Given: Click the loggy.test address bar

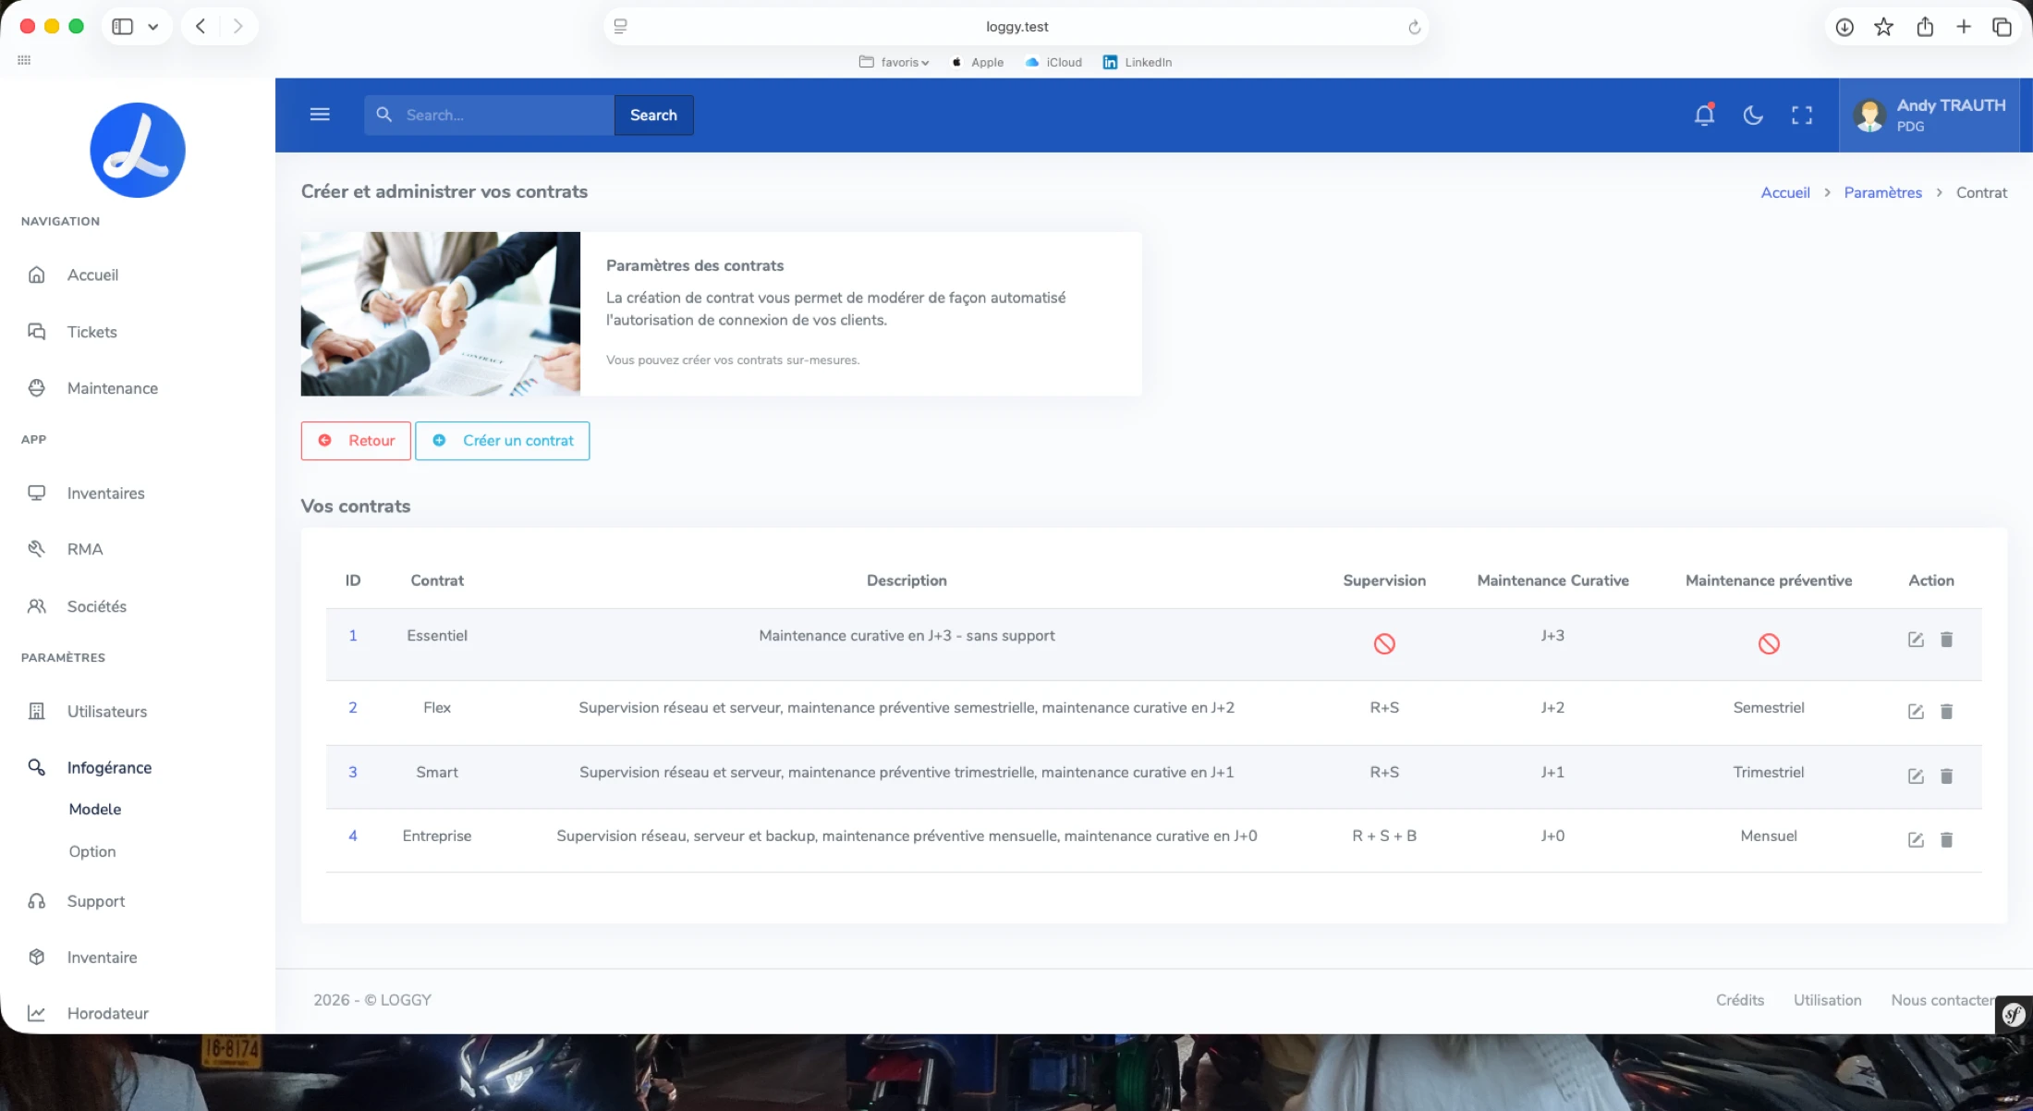Looking at the screenshot, I should pos(1016,27).
